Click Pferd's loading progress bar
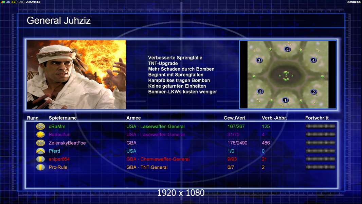The height and width of the screenshot is (204, 362). pos(321,151)
